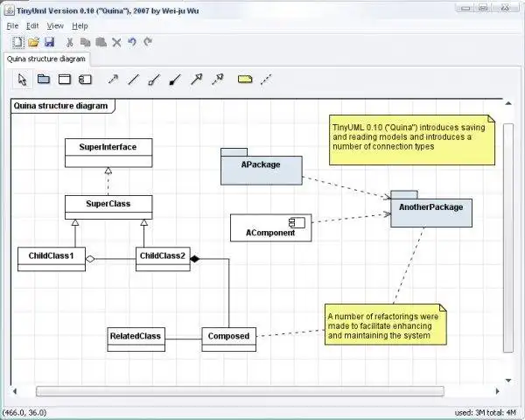Select the SuperClass class box
The width and height of the screenshot is (525, 420).
(x=108, y=207)
